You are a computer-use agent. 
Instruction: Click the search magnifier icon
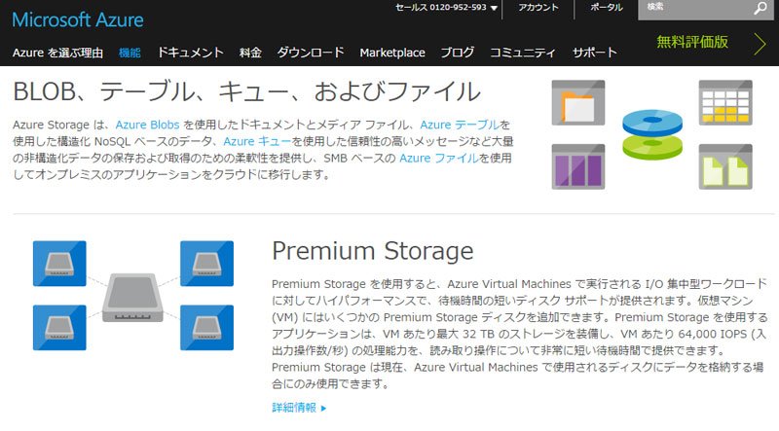pyautogui.click(x=760, y=8)
